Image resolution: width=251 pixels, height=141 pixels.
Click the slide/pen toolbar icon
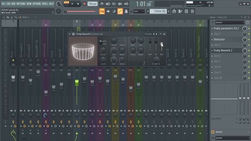click(114, 11)
